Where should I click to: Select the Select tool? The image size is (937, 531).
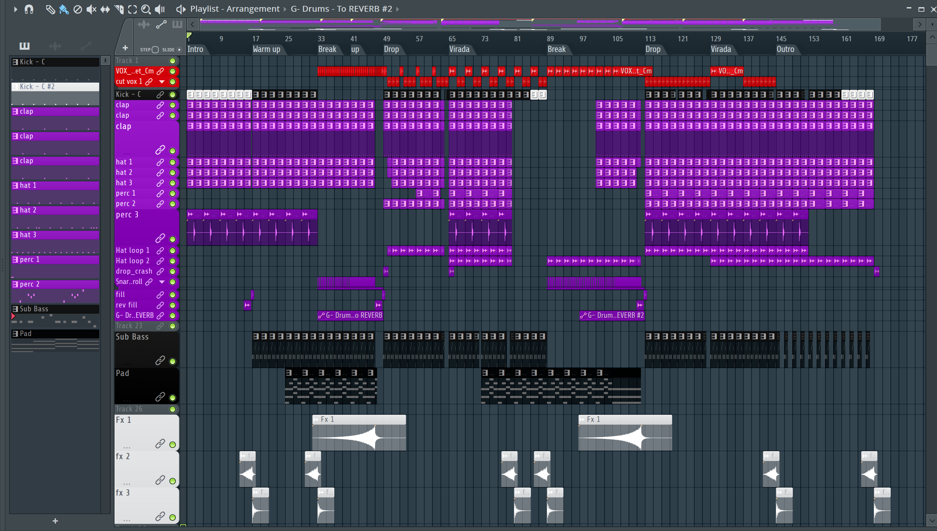(132, 9)
